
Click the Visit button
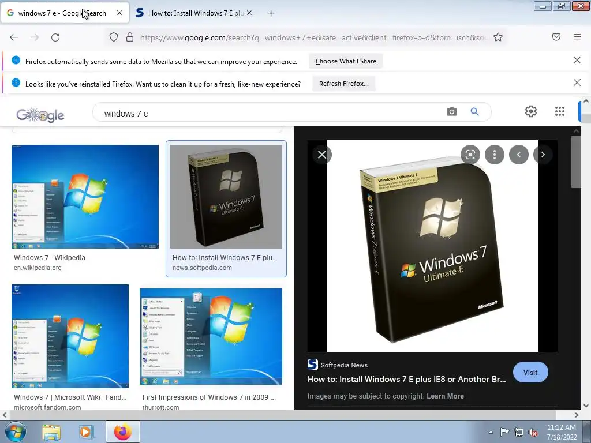click(x=530, y=372)
